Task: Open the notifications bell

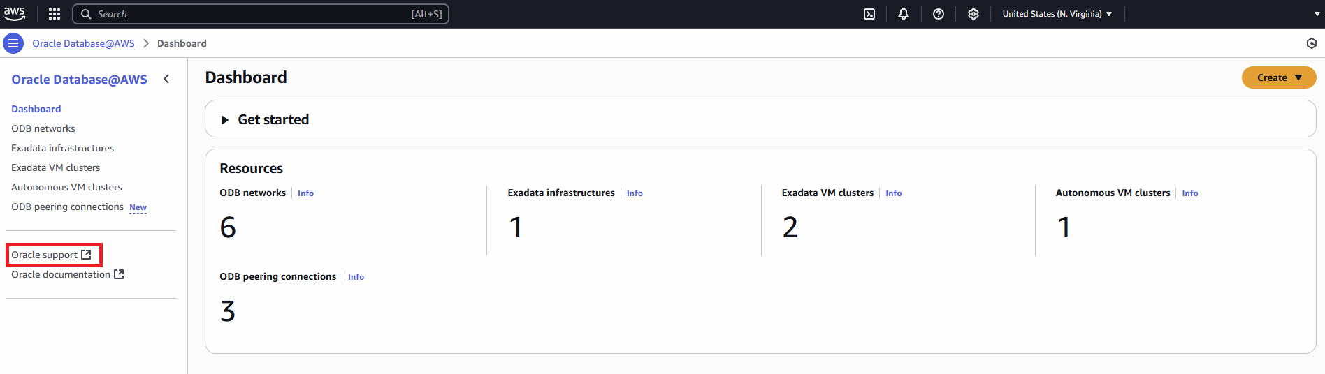Action: coord(904,14)
